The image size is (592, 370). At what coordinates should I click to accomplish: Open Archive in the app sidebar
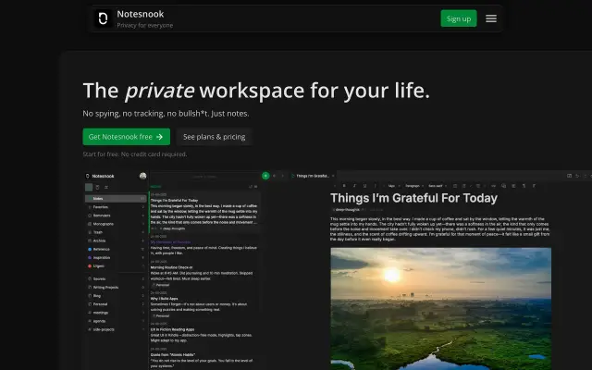click(x=116, y=240)
